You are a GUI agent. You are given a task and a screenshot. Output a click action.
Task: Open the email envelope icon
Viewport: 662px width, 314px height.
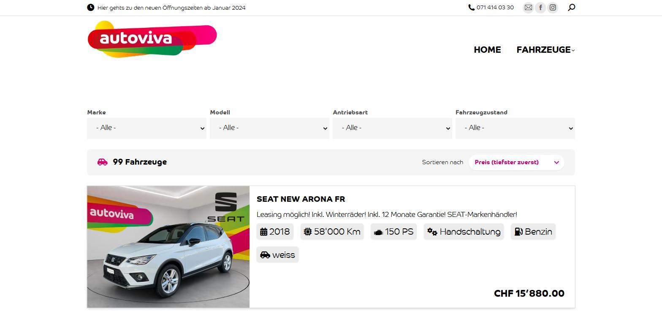528,8
